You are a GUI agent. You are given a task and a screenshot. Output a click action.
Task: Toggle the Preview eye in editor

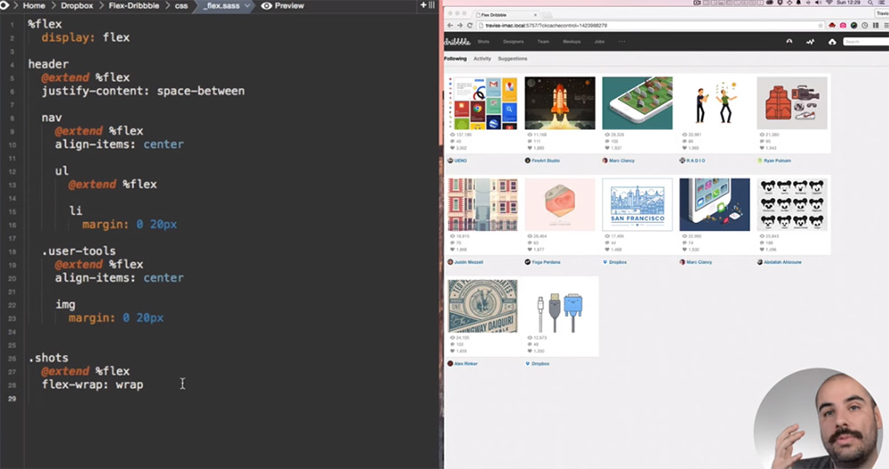[x=267, y=5]
